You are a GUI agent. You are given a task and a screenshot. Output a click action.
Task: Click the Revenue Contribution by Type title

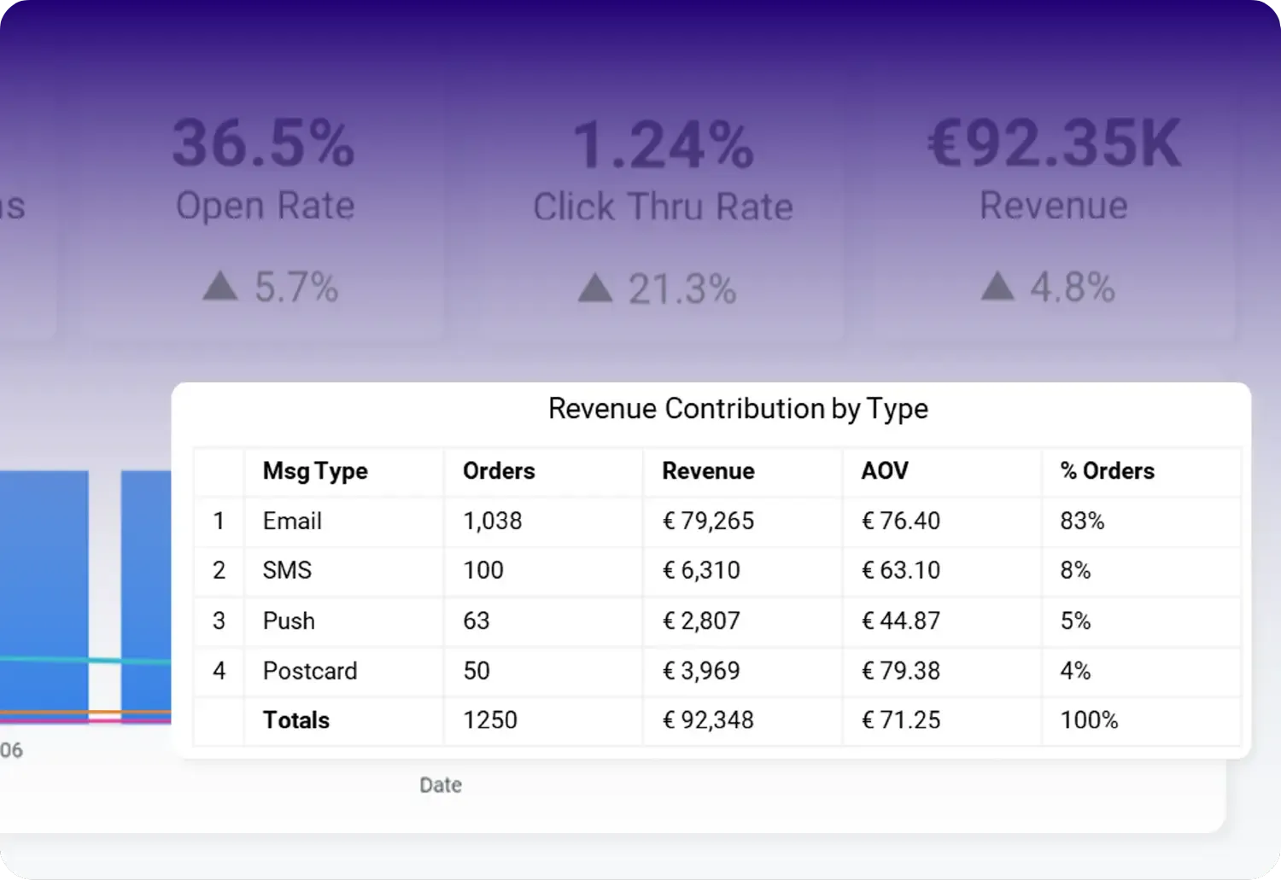[x=738, y=409]
